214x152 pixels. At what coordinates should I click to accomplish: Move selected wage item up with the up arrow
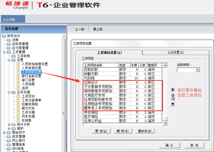click(173, 90)
